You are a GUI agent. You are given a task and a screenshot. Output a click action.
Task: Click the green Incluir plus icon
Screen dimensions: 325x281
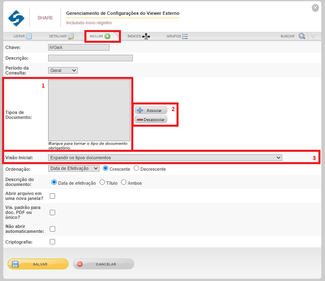(107, 36)
